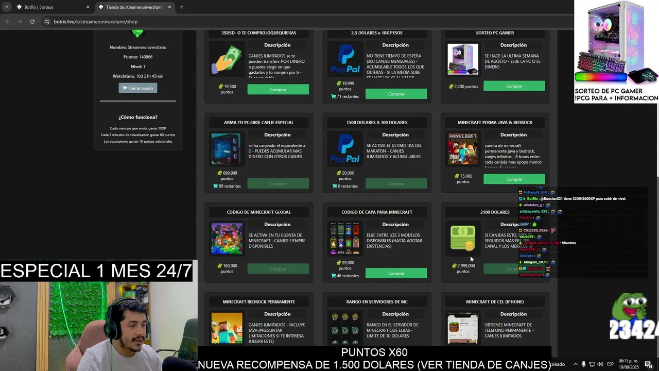Viewport: 659px width, 371px height.
Task: Close the Tienda de streameruniversitario tab
Action: [169, 7]
